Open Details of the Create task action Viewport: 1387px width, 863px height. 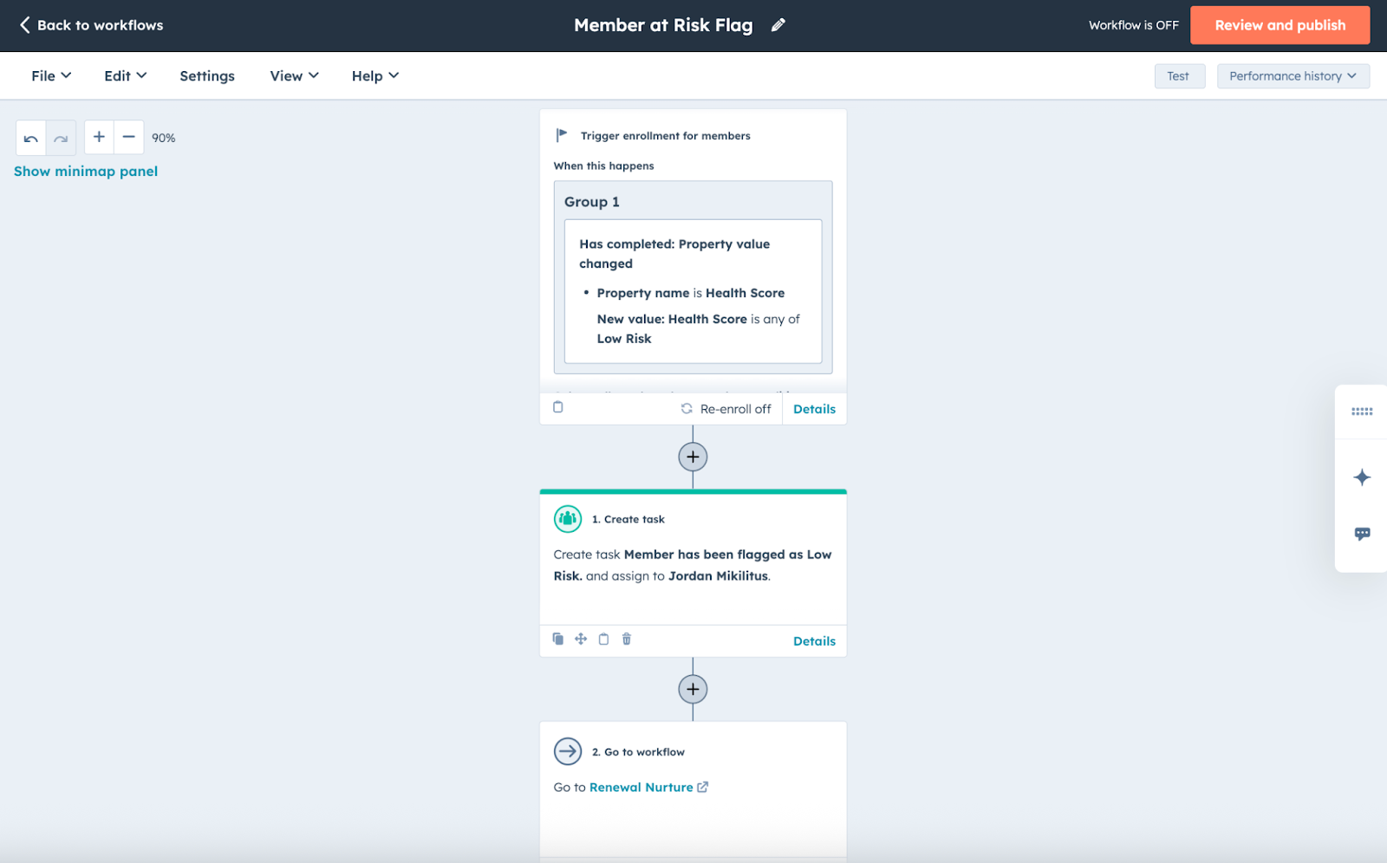[814, 641]
